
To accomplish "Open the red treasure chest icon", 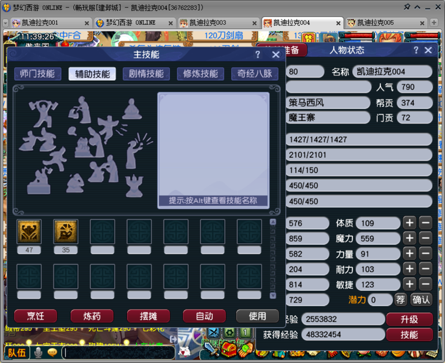I will pyautogui.click(x=229, y=350).
